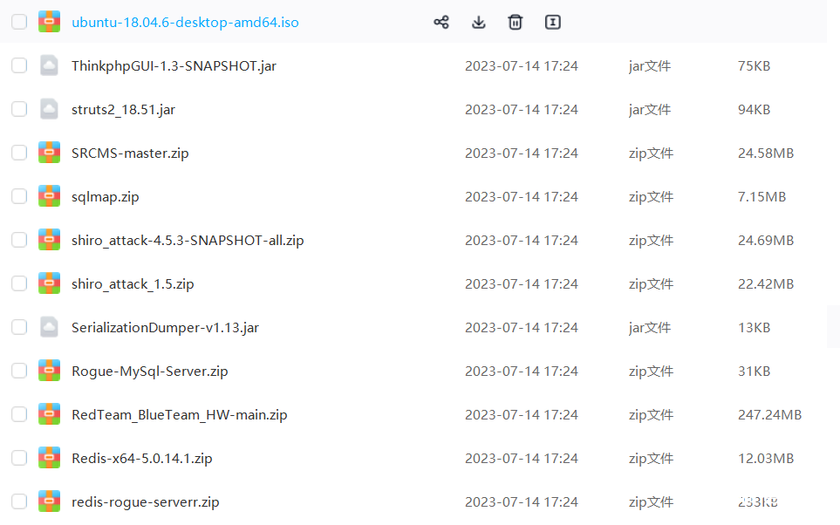
Task: Tick the Redis-x64-5.0.14.1.zip checkbox
Action: pos(19,458)
